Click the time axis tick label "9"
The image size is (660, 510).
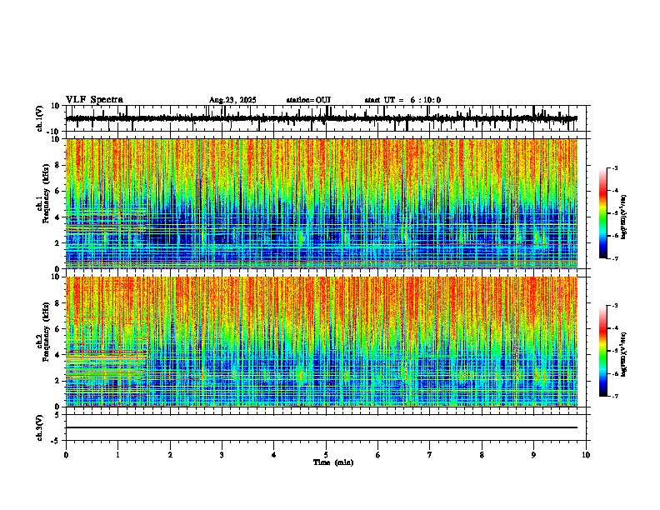point(533,455)
